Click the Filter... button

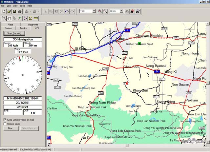pos(11,128)
